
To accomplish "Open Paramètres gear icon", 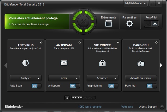I will [129, 24].
